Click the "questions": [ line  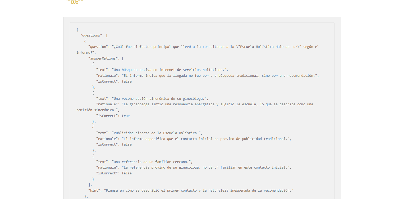tap(94, 35)
